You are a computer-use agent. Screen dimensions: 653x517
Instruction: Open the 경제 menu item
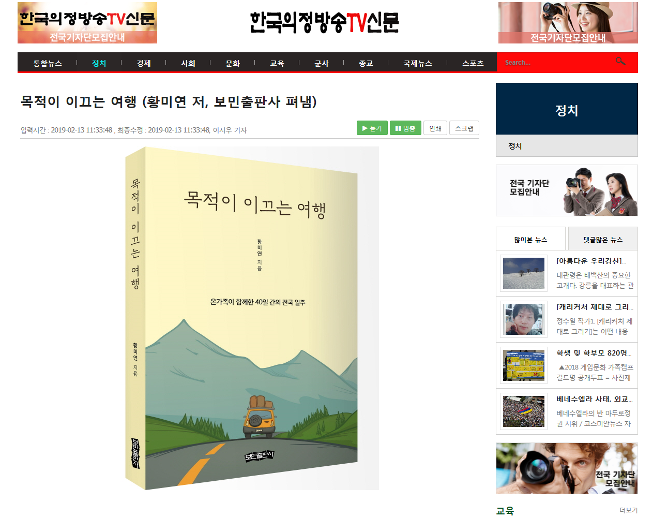pyautogui.click(x=144, y=63)
